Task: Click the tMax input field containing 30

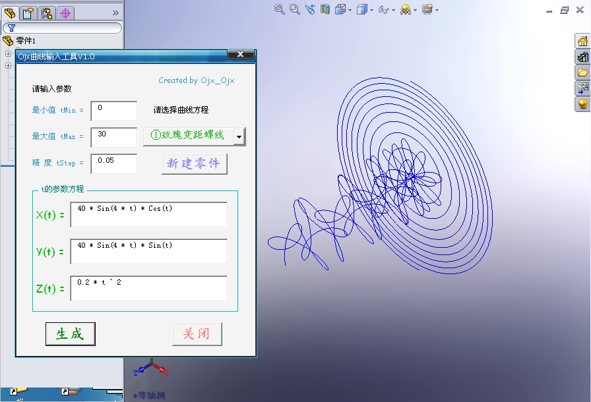Action: pyautogui.click(x=114, y=137)
